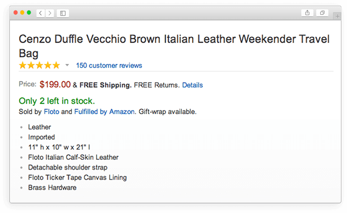The height and width of the screenshot is (213, 347).
Task: Visit the Floto seller link
Action: [52, 112]
